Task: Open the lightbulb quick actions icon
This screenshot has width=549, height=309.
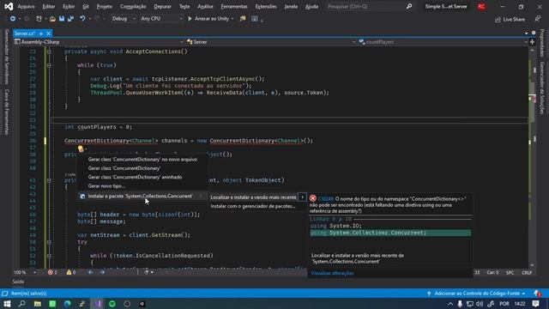Action: tap(81, 148)
